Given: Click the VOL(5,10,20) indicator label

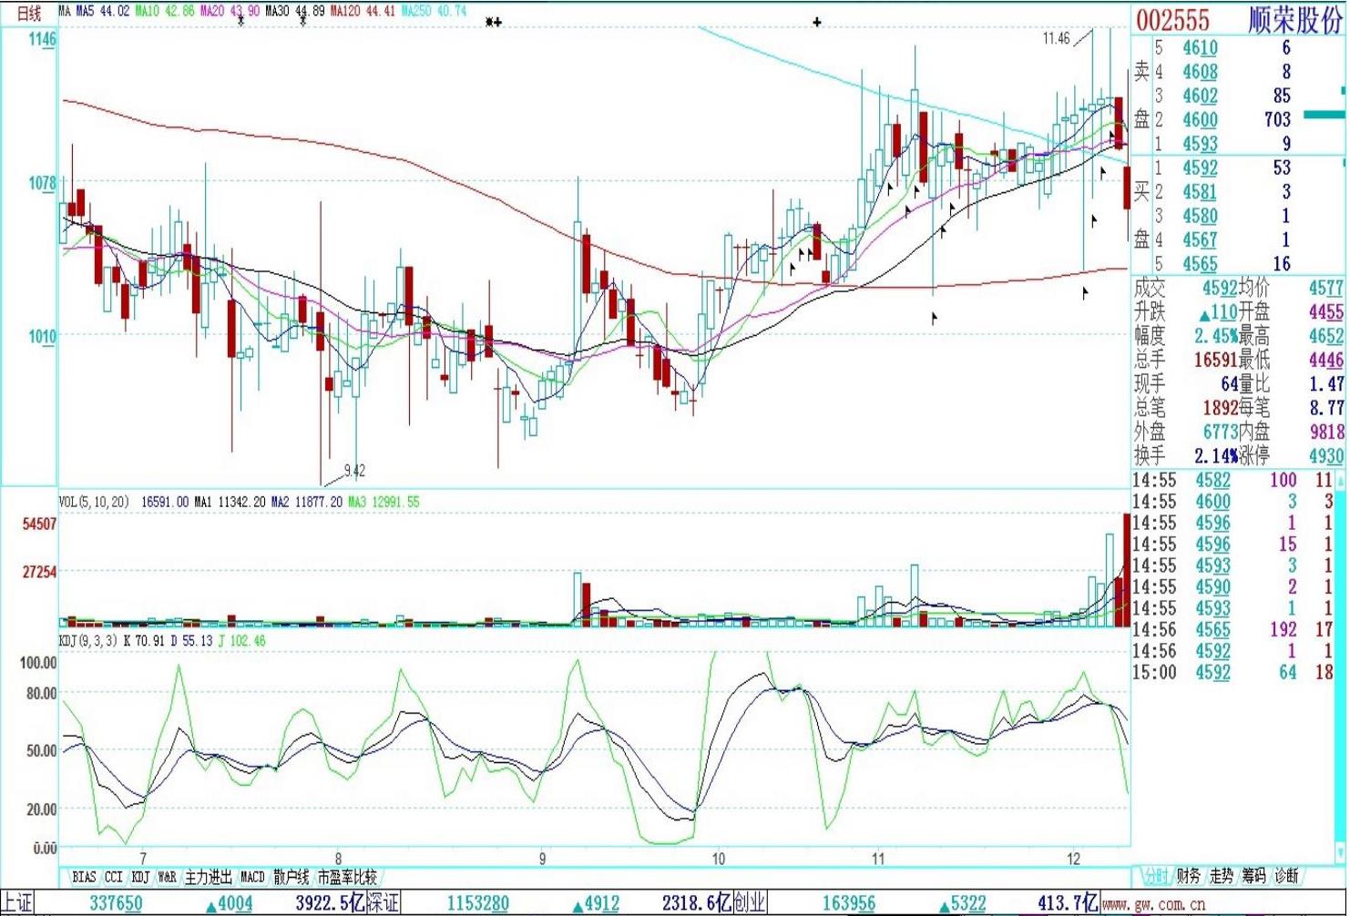Looking at the screenshot, I should tap(95, 502).
